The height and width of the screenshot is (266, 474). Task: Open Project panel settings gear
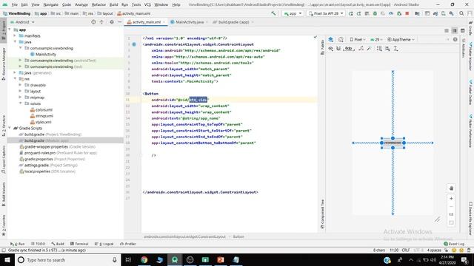(112, 22)
